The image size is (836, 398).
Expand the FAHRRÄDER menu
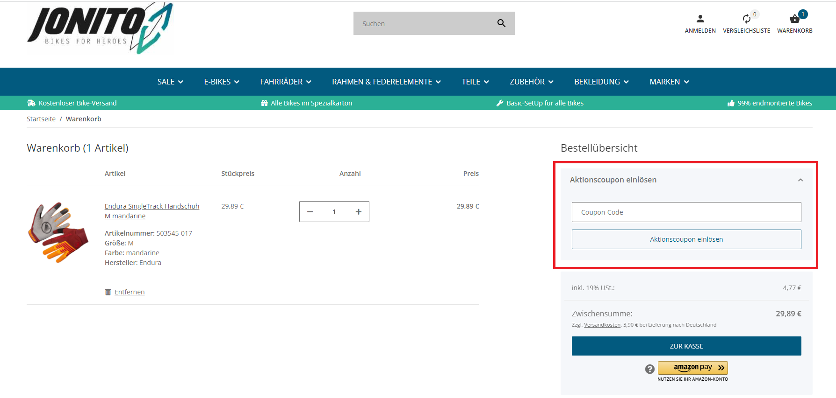[x=286, y=82]
